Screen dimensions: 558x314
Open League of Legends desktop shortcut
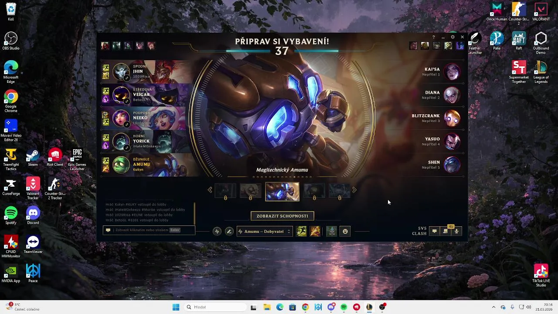pyautogui.click(x=541, y=72)
